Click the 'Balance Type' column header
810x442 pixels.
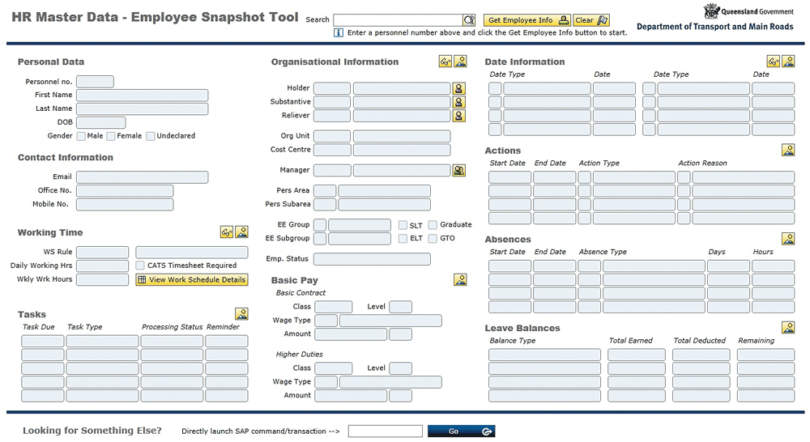pyautogui.click(x=513, y=341)
